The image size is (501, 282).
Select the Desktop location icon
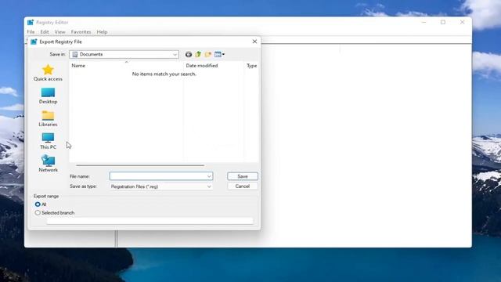pos(48,96)
